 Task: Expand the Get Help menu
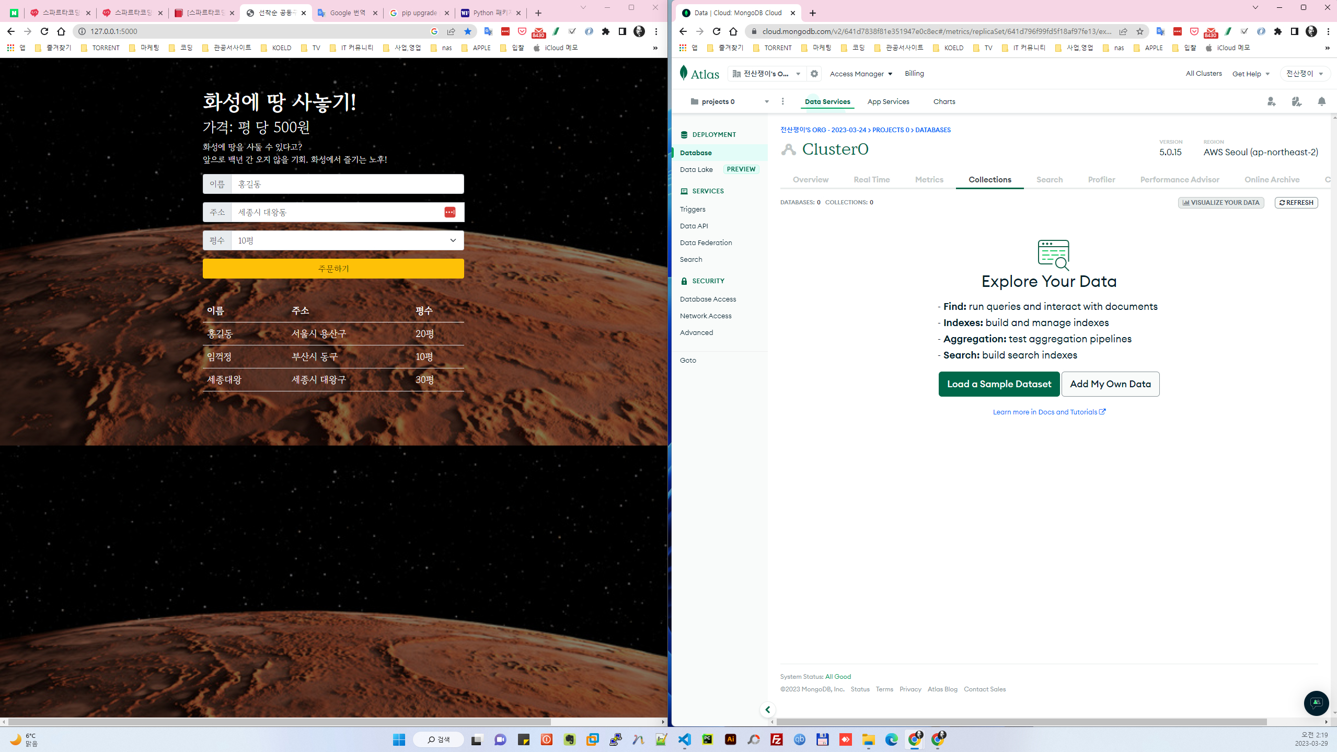[1251, 74]
